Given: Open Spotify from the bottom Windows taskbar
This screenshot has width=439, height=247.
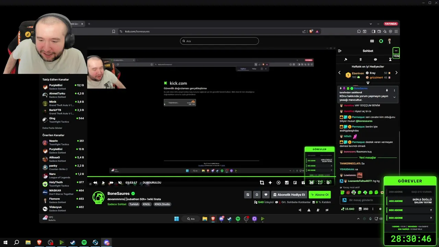Looking at the screenshot, I should tap(84, 243).
